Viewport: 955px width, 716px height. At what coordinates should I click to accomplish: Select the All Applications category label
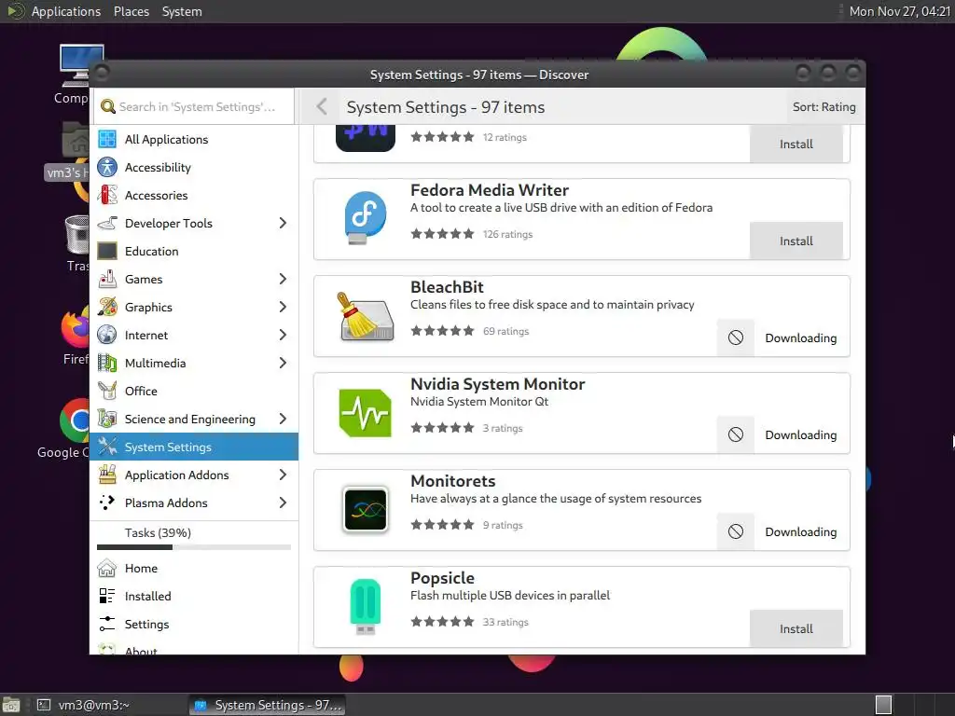pyautogui.click(x=166, y=140)
